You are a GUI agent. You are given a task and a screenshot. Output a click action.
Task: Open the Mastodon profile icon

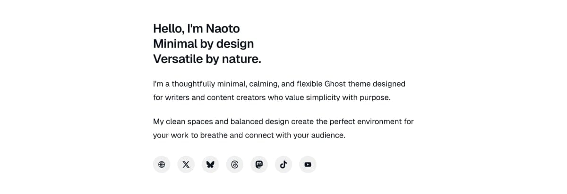(x=259, y=164)
